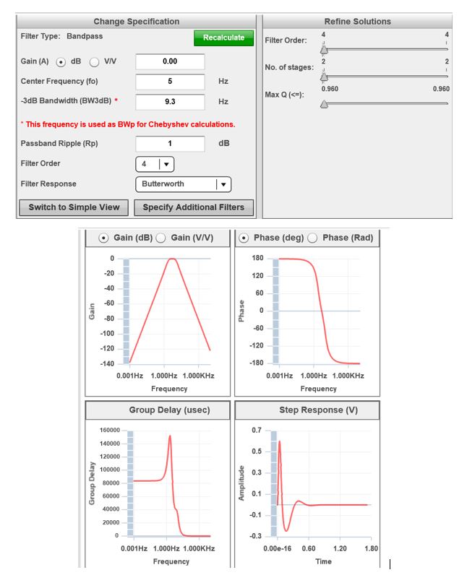The width and height of the screenshot is (467, 583).
Task: Click the Filter Type: Bandpass label
Action: click(x=61, y=36)
